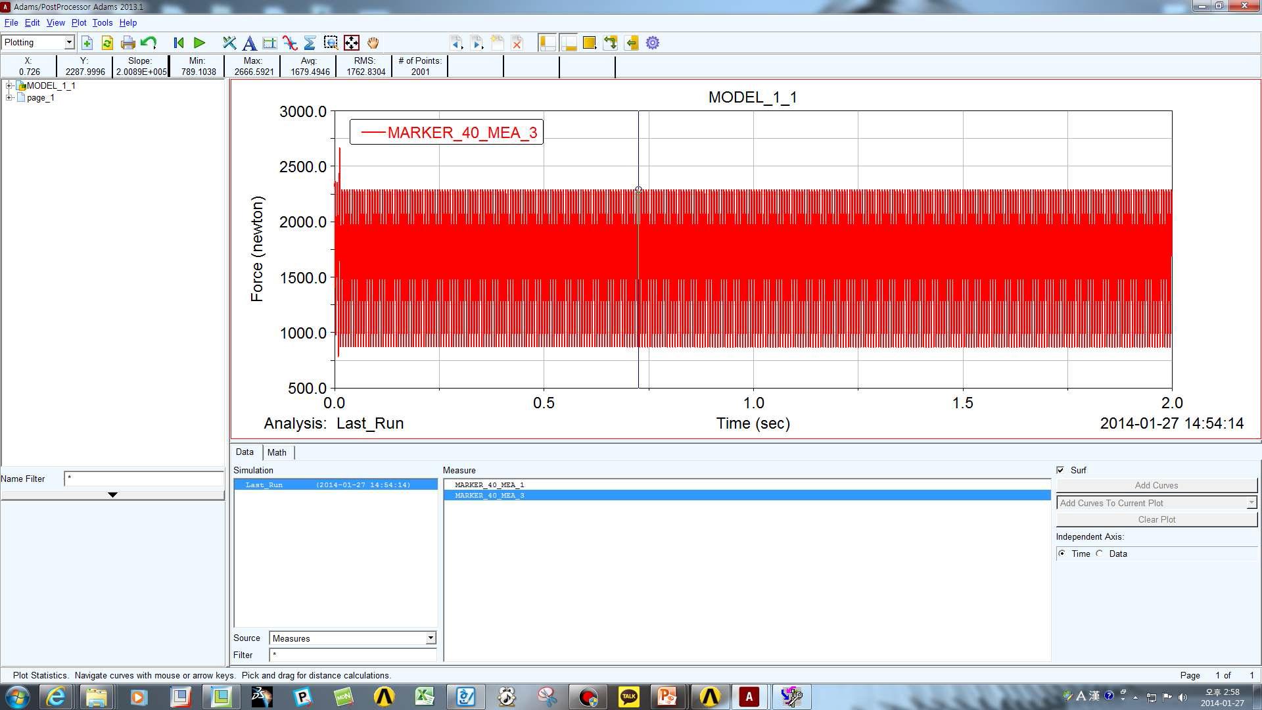Click the Name Filter input field

[x=144, y=479]
